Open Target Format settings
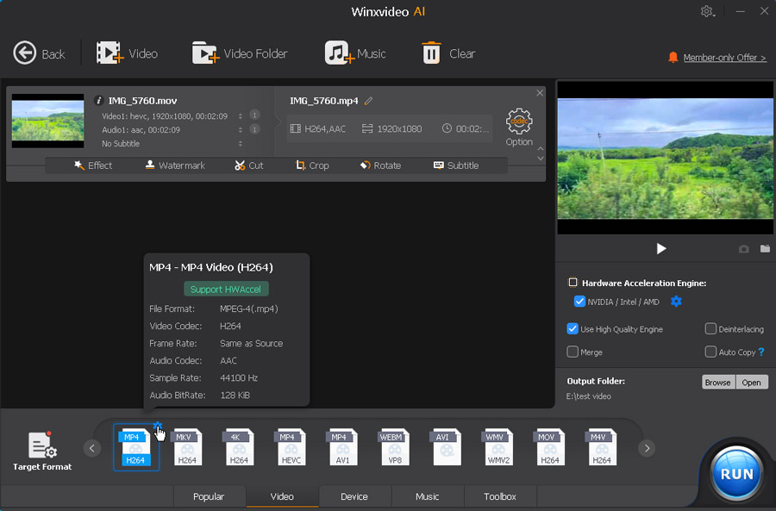The width and height of the screenshot is (776, 511). click(42, 452)
